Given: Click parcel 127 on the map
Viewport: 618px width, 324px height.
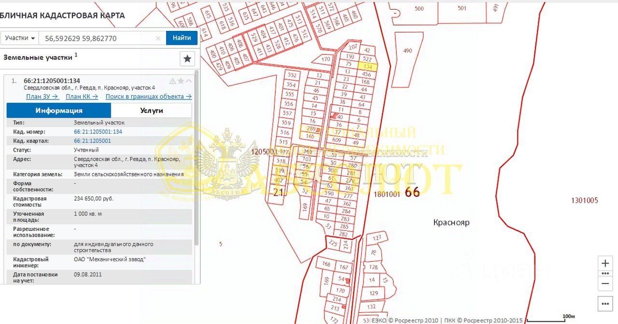Looking at the screenshot, I should click(378, 238).
